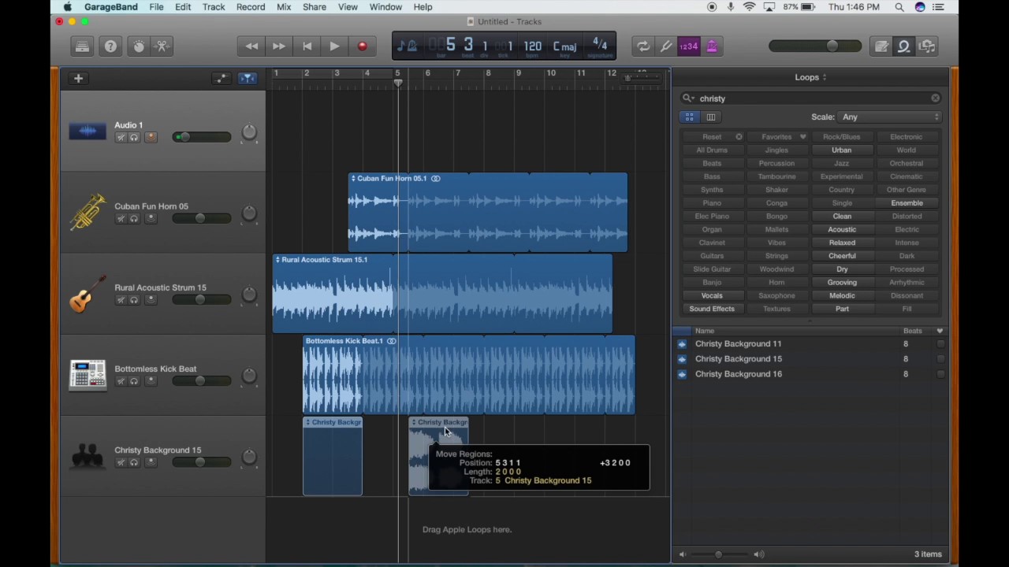Select the Urban keyword button
1009x567 pixels.
tap(842, 150)
